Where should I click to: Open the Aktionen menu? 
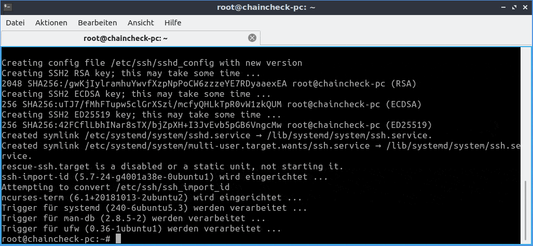[x=51, y=23]
